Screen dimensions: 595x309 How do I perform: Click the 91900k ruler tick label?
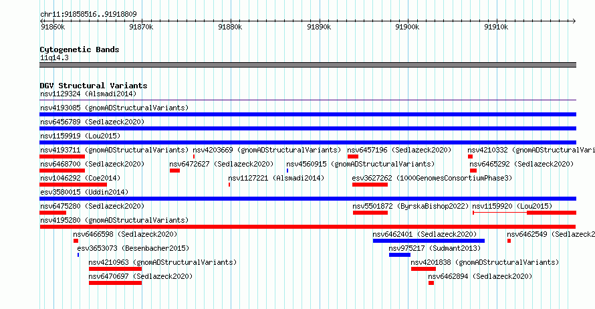[x=407, y=27]
